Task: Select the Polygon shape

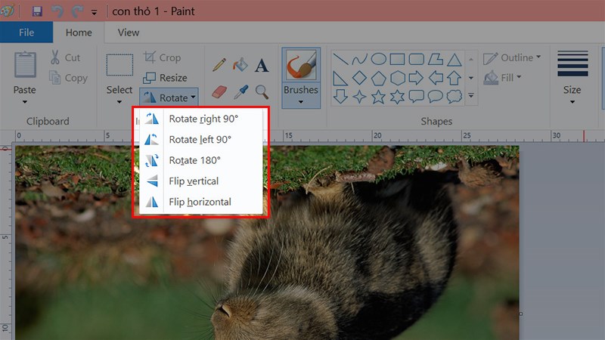Action: click(436, 59)
